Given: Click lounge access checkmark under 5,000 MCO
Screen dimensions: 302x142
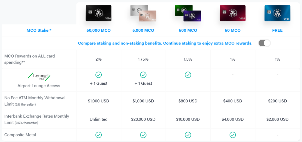Looking at the screenshot, I should pos(143,75).
